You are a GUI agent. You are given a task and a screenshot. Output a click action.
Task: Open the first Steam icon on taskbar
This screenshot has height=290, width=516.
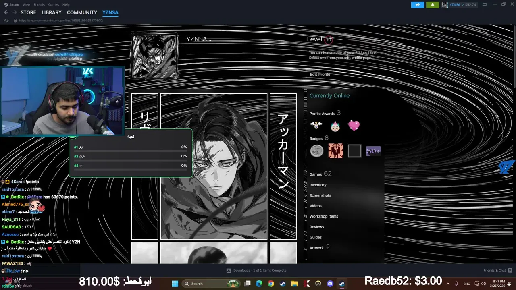(283, 284)
